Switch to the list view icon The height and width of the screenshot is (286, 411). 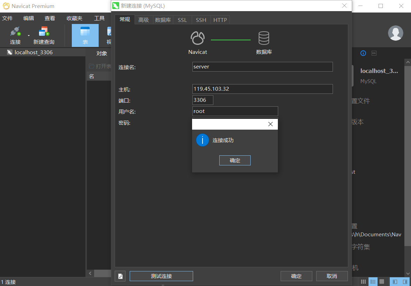[373, 281]
